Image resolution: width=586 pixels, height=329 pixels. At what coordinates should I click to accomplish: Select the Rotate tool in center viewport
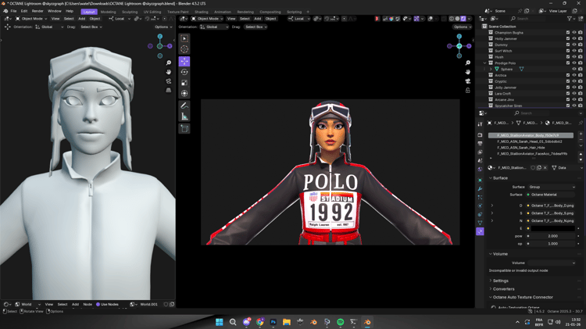click(x=184, y=72)
